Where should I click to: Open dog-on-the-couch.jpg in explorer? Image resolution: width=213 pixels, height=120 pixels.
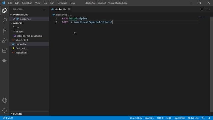[x=29, y=36]
